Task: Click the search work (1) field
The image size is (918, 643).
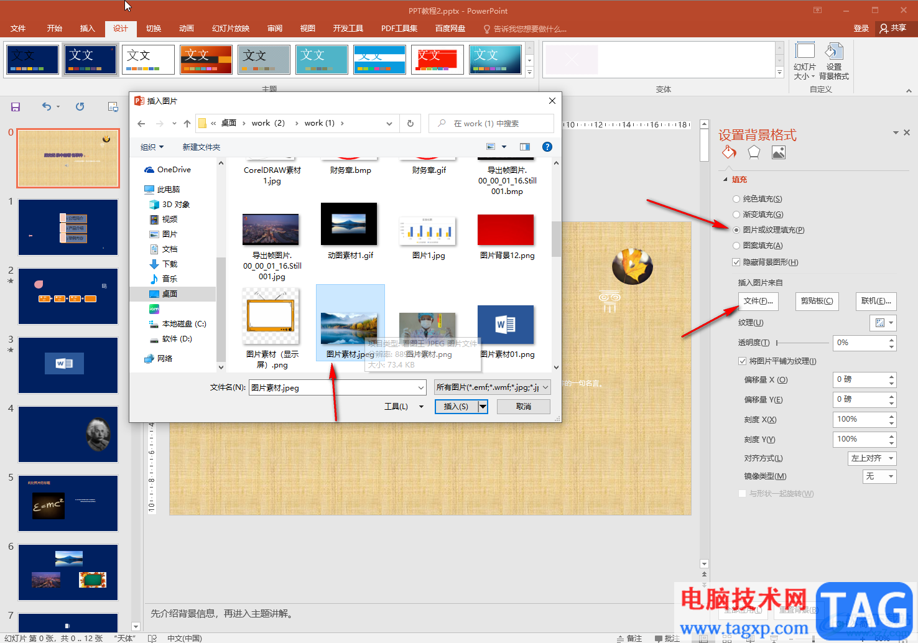Action: click(x=491, y=123)
